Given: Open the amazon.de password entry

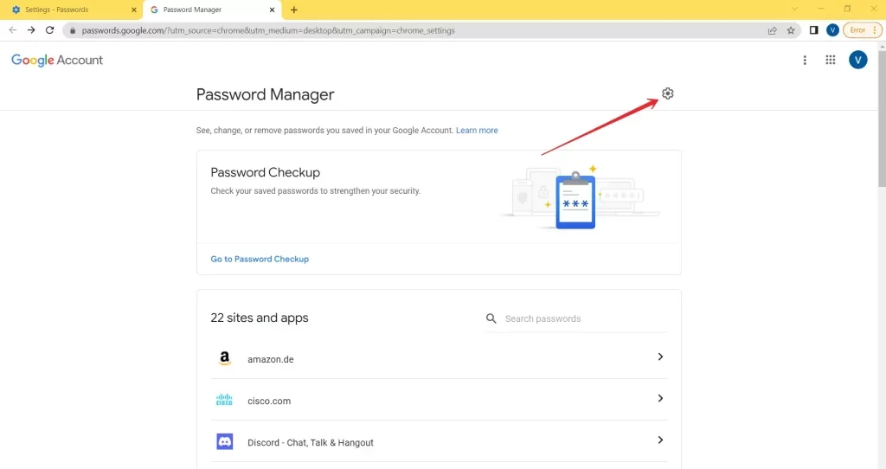Looking at the screenshot, I should [x=439, y=358].
